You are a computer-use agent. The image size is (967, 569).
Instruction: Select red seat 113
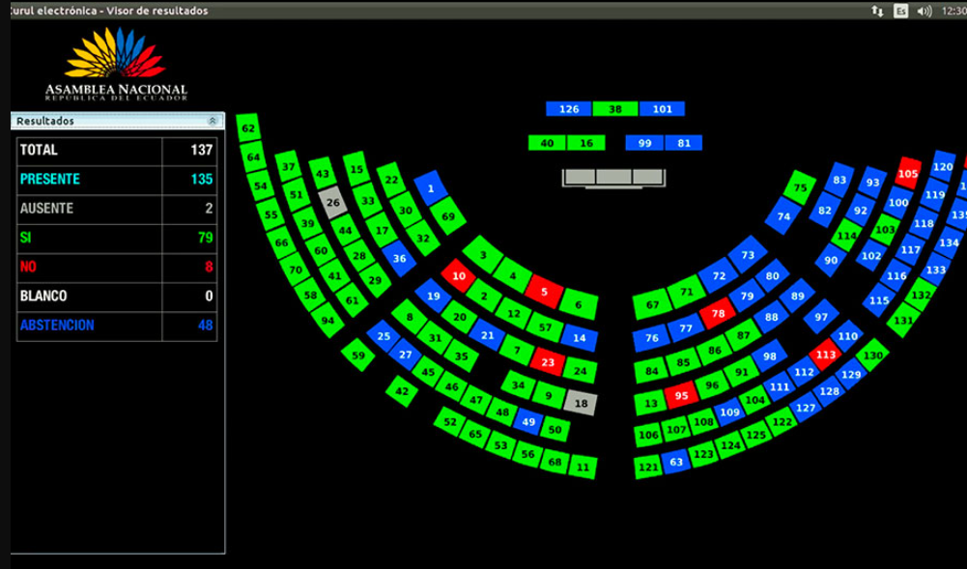(825, 355)
